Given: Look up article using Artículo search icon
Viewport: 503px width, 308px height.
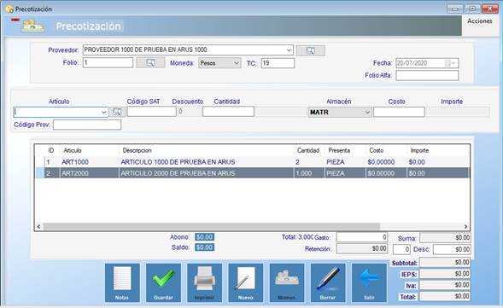Looking at the screenshot, I should click(x=117, y=112).
